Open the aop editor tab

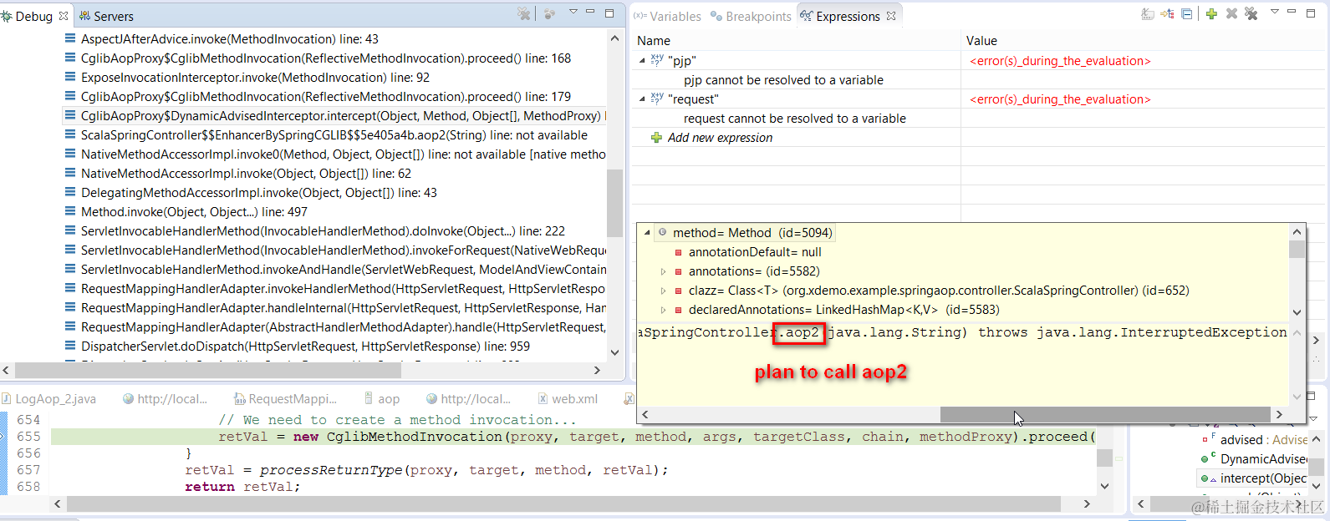click(x=380, y=399)
